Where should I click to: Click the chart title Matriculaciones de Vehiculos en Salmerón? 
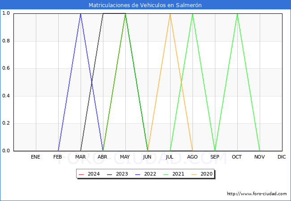pyautogui.click(x=145, y=5)
